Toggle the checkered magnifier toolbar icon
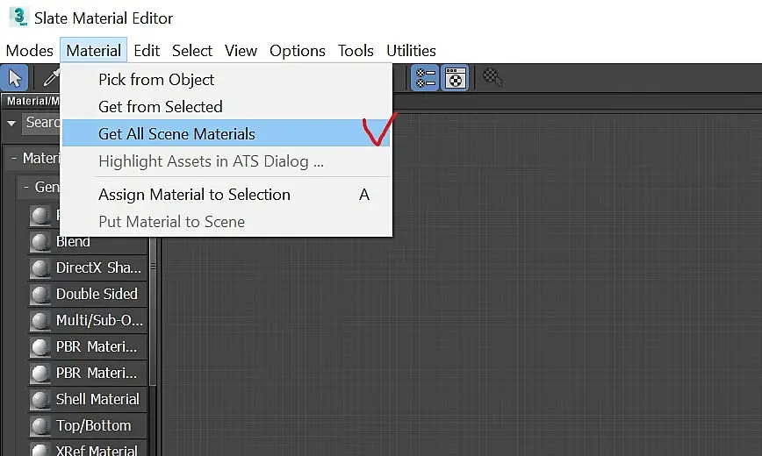 493,78
